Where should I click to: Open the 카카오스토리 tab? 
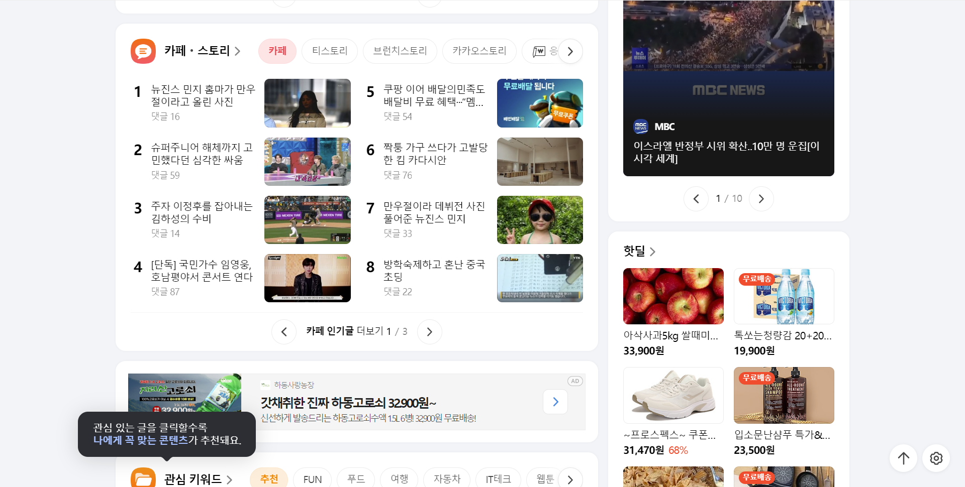point(479,51)
